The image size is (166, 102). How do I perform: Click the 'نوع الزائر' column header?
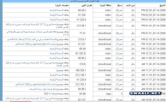click(130, 6)
